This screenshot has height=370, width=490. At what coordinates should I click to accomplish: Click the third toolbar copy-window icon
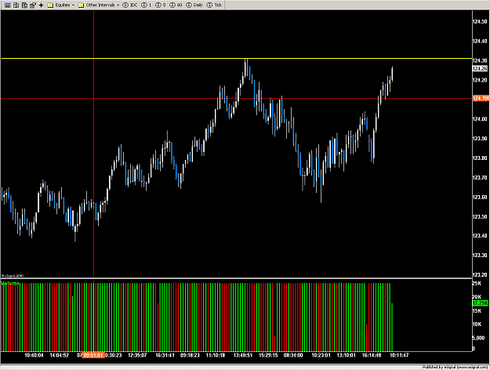(x=24, y=5)
